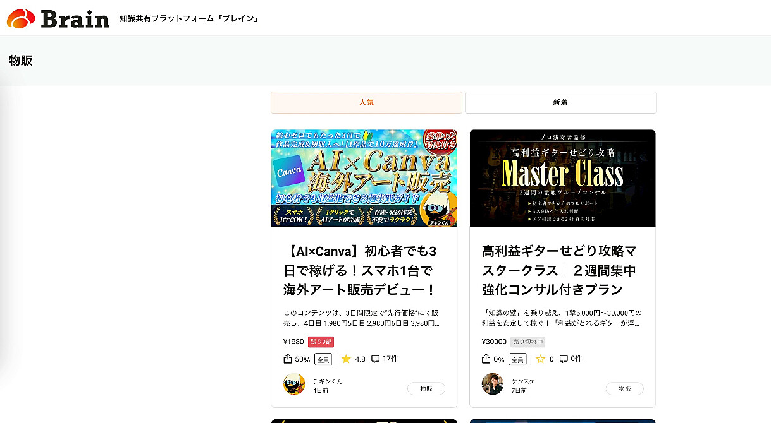
Task: Click the author name ケンスケ
Action: [x=522, y=381]
